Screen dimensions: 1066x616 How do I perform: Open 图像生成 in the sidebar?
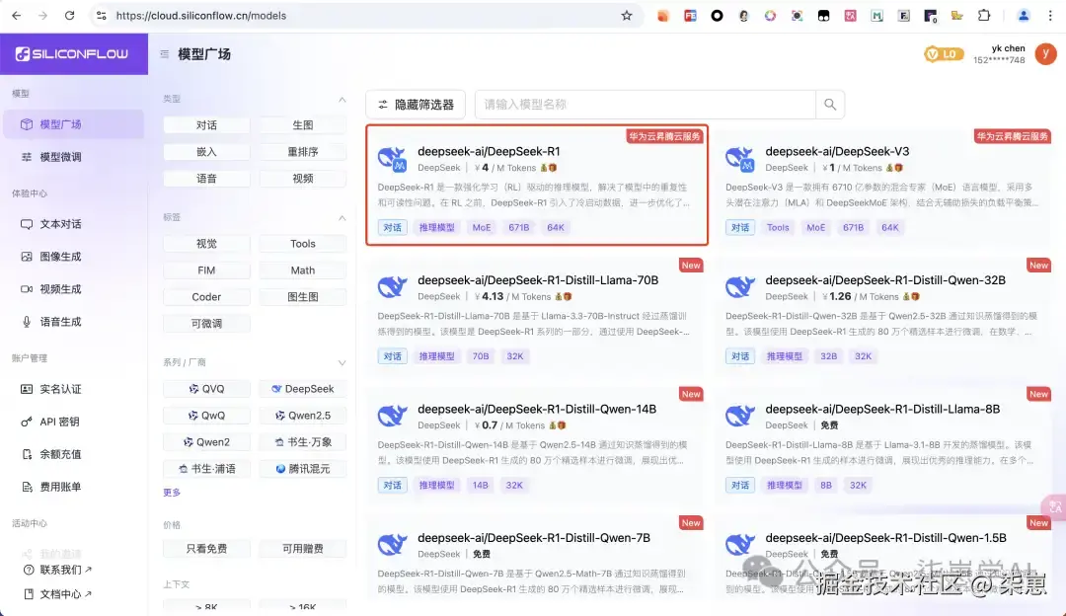73,257
